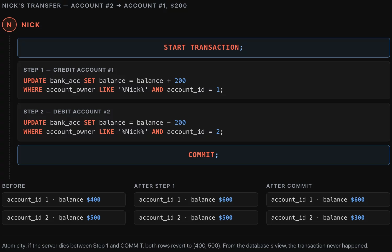The width and height of the screenshot is (392, 252).
Task: Click the WHERE line ending 'account_id = 2;'
Action: click(x=123, y=132)
